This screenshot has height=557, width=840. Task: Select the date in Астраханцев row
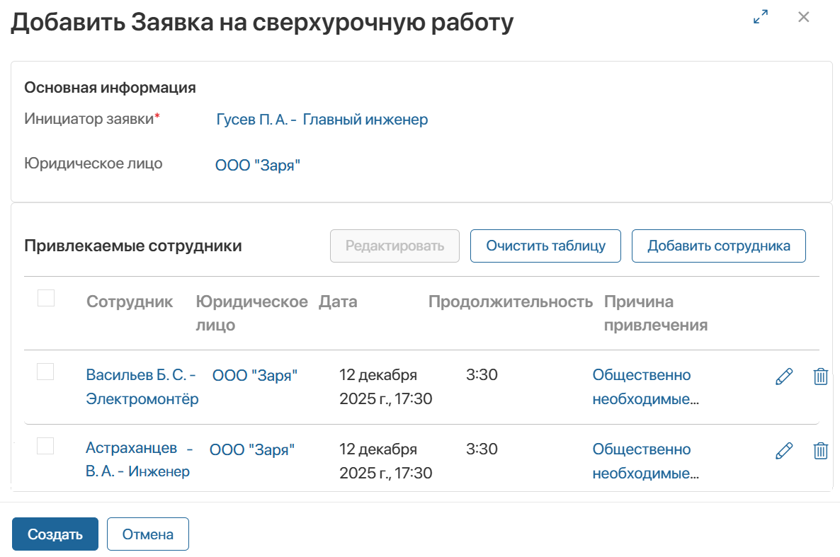[386, 461]
